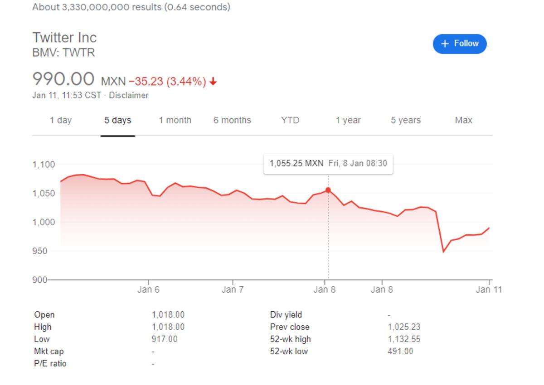Image resolution: width=544 pixels, height=385 pixels.
Task: Click the red data point on chart
Action: click(x=328, y=190)
